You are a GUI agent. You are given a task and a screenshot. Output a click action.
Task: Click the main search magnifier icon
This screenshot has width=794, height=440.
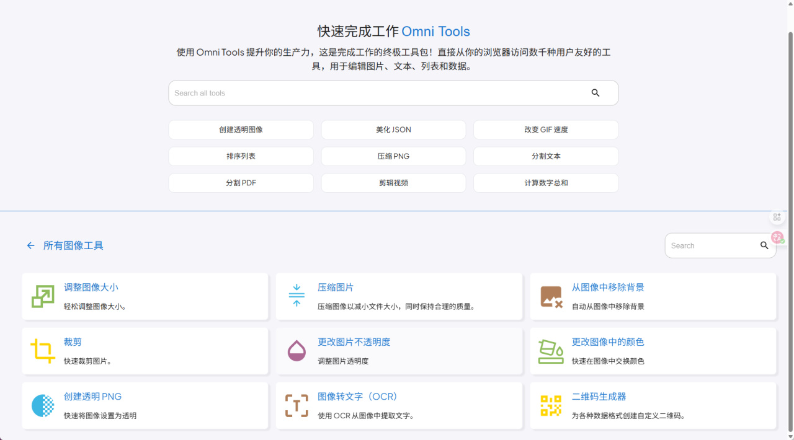(595, 93)
